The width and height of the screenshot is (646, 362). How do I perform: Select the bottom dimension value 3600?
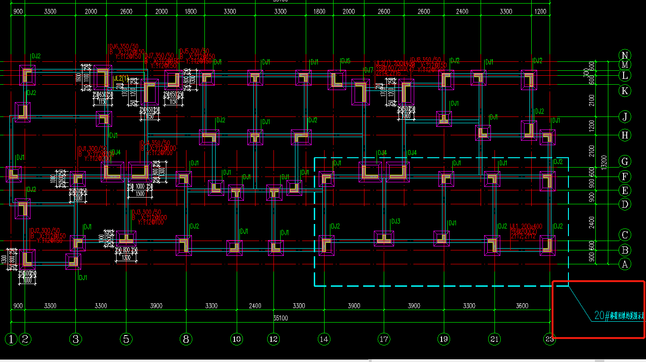[x=522, y=306]
